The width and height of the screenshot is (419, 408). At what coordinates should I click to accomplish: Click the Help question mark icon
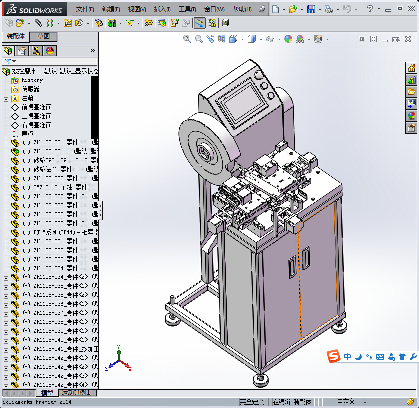tap(370, 9)
